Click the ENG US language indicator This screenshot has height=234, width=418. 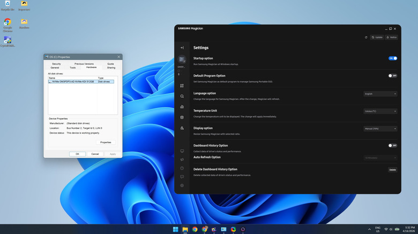click(x=378, y=229)
